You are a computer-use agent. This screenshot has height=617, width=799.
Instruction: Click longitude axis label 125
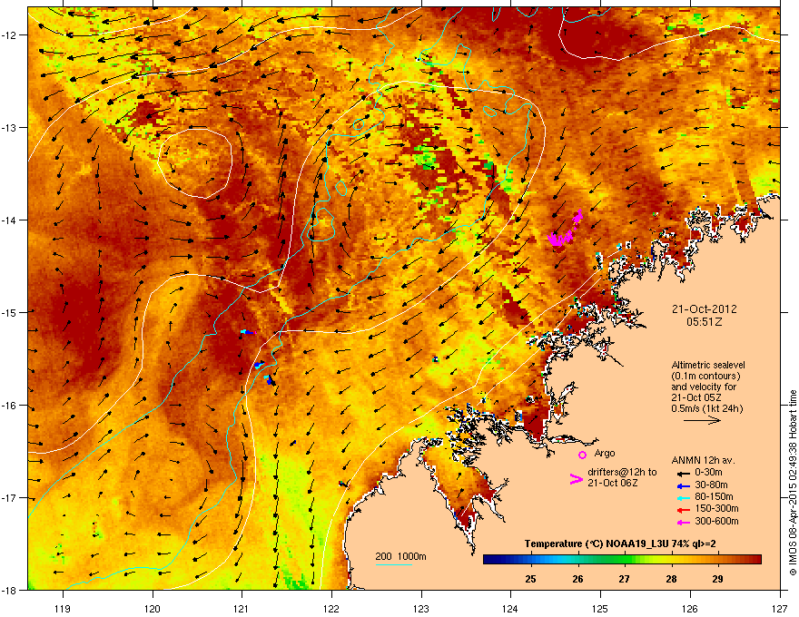(600, 608)
